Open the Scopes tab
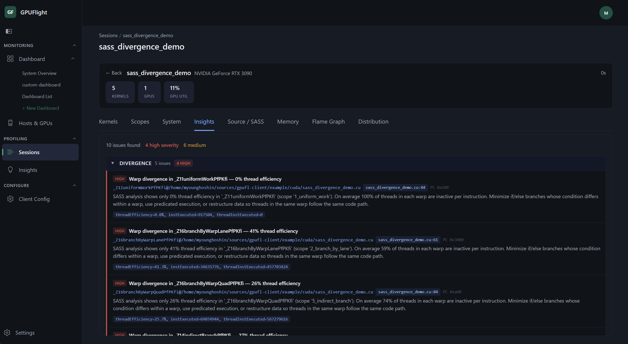Image resolution: width=628 pixels, height=344 pixels. click(x=140, y=122)
